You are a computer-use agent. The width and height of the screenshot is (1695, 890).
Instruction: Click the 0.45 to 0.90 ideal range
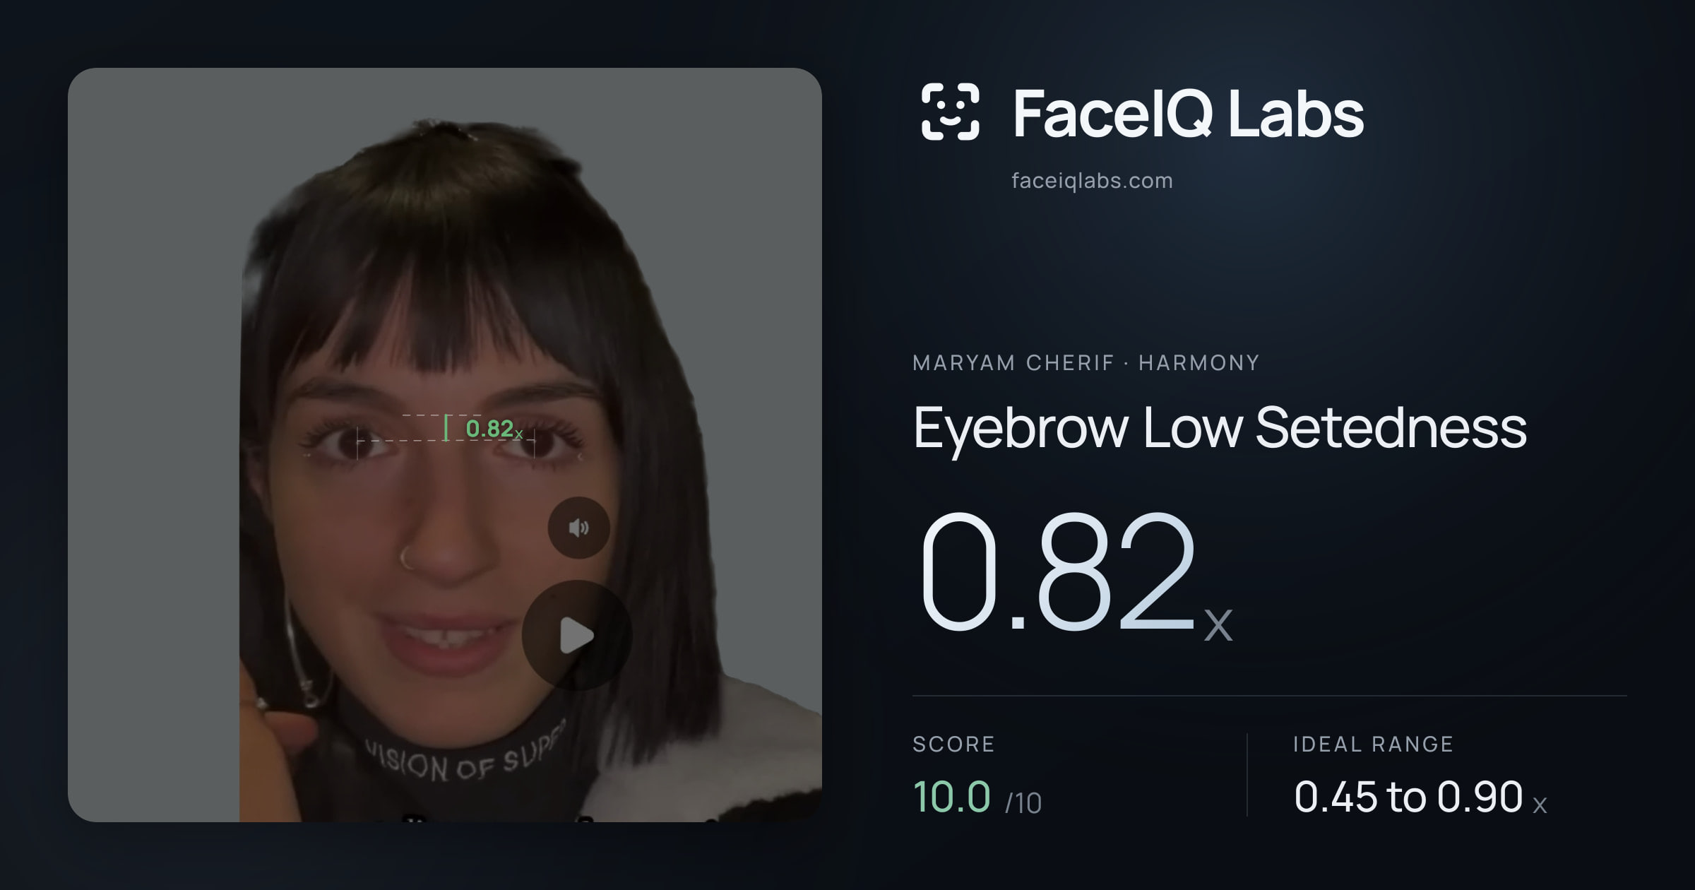tap(1420, 797)
